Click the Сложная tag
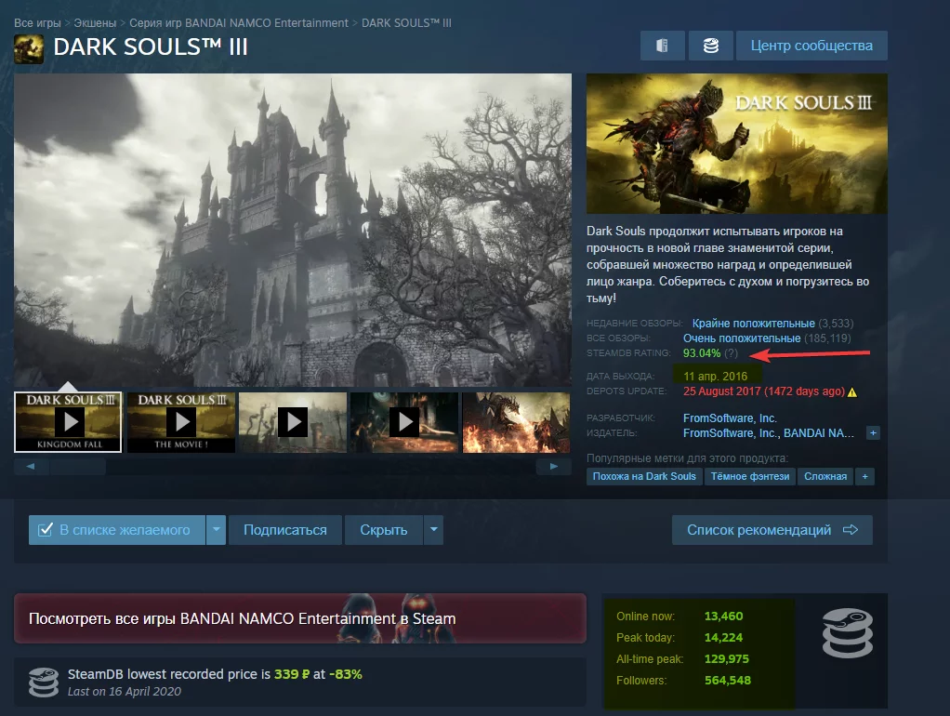950x716 pixels. click(825, 476)
